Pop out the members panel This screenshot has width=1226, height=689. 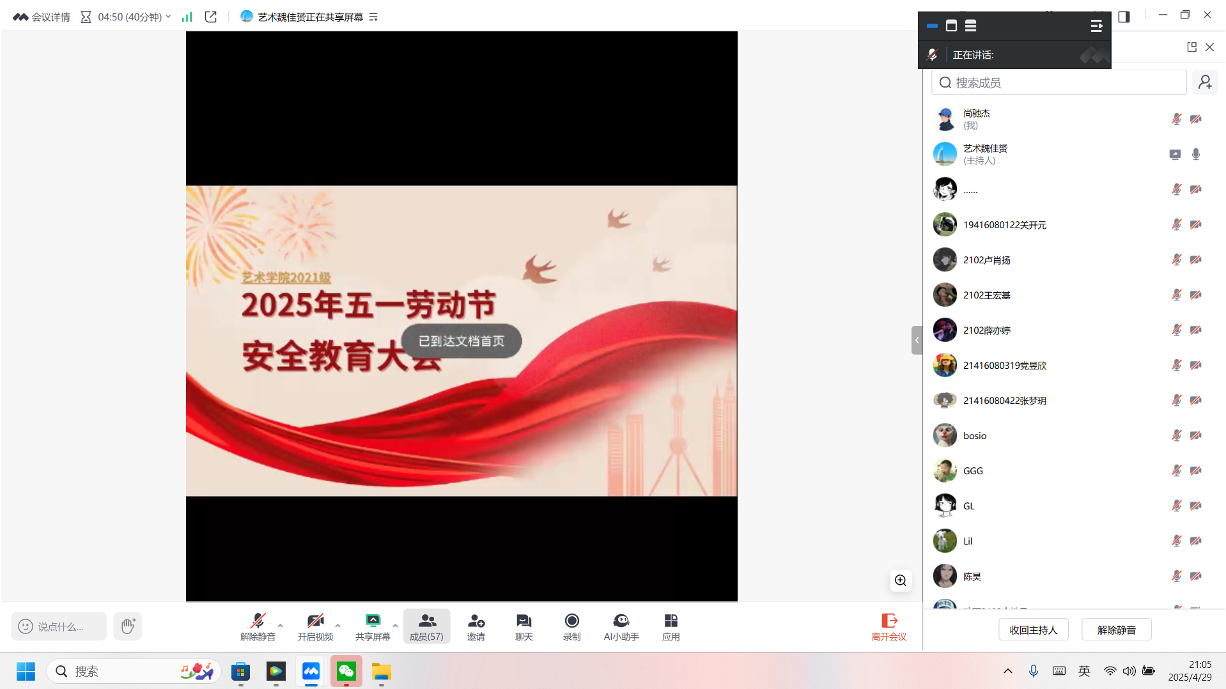tap(1191, 47)
